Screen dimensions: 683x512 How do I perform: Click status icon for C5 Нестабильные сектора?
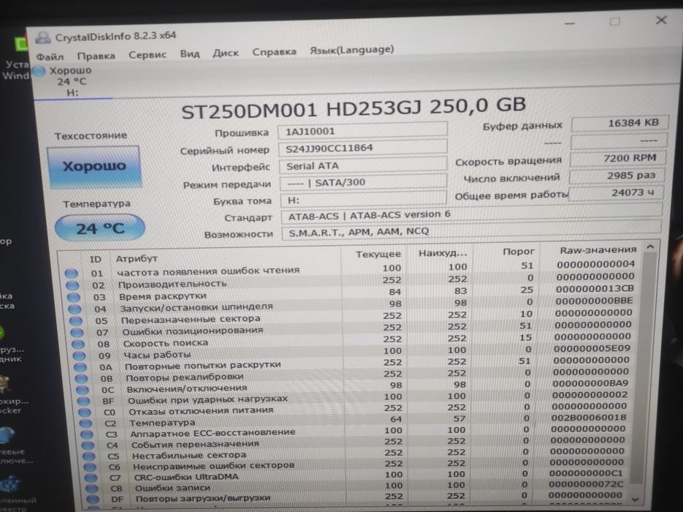89,456
